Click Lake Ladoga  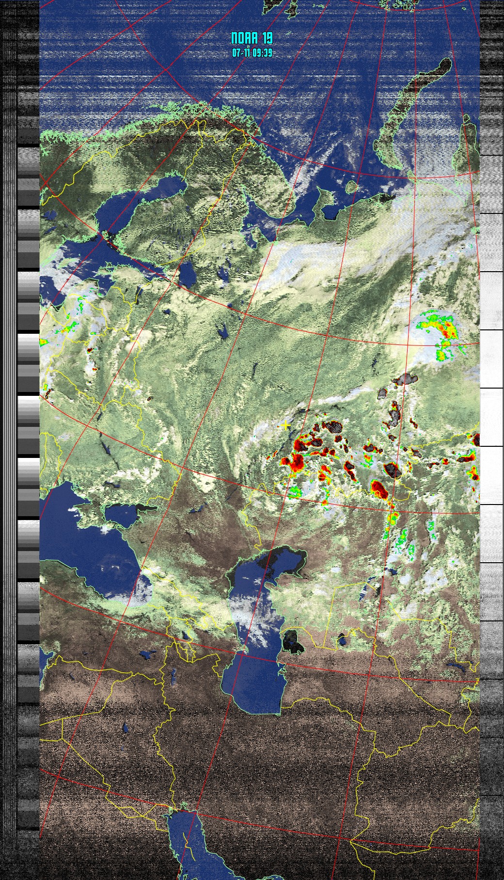coord(187,275)
